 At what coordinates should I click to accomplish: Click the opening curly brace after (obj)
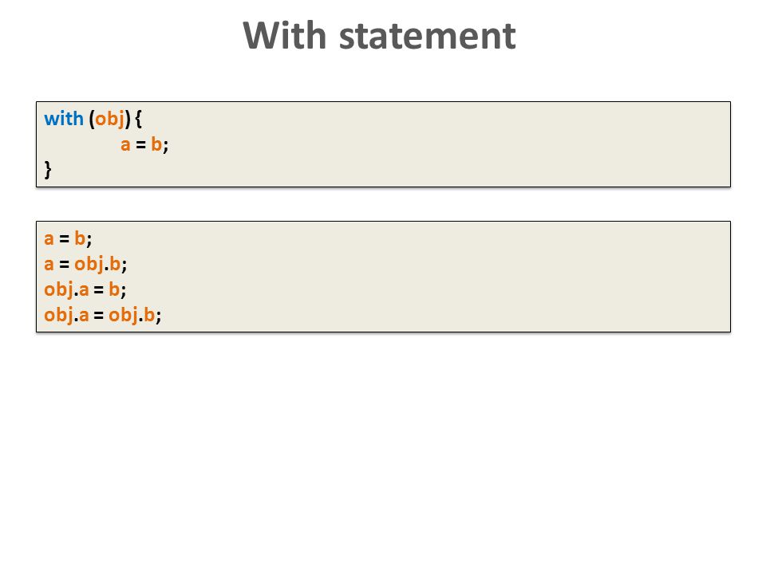[x=138, y=120]
